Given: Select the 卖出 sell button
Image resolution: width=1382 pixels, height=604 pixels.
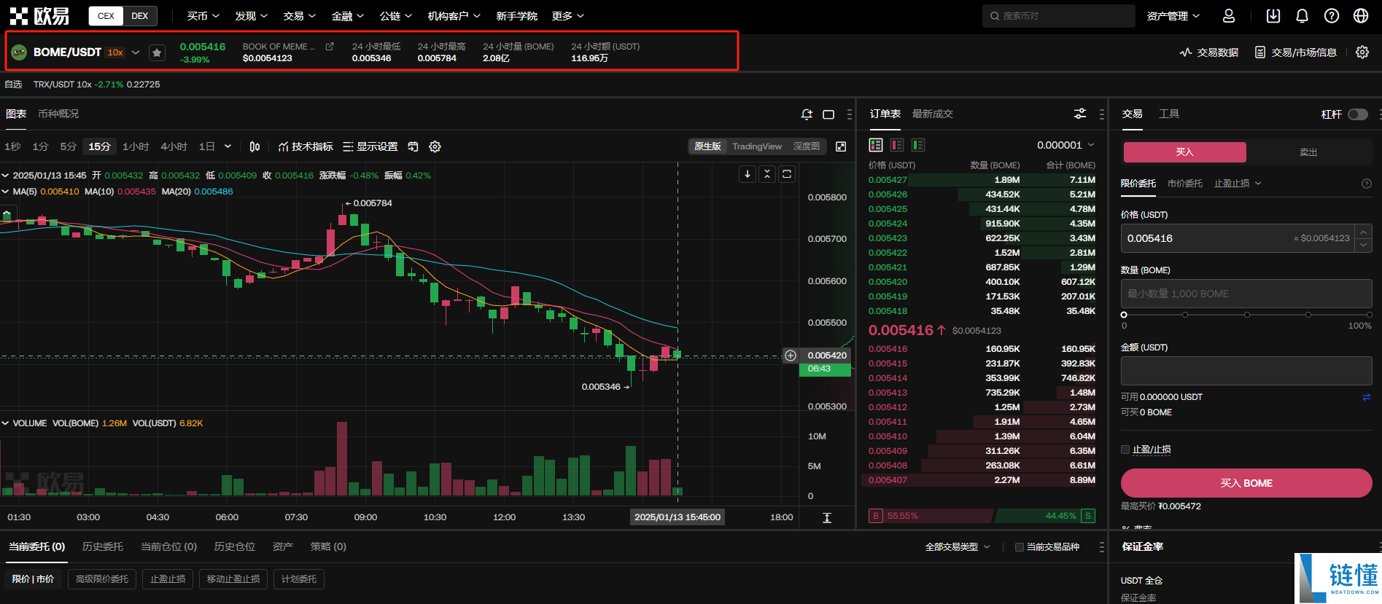Looking at the screenshot, I should 1308,152.
